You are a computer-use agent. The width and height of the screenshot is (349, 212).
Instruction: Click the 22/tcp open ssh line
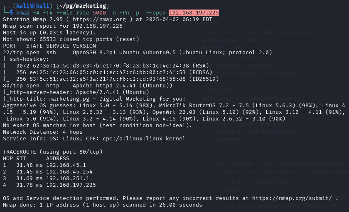pos(138,53)
